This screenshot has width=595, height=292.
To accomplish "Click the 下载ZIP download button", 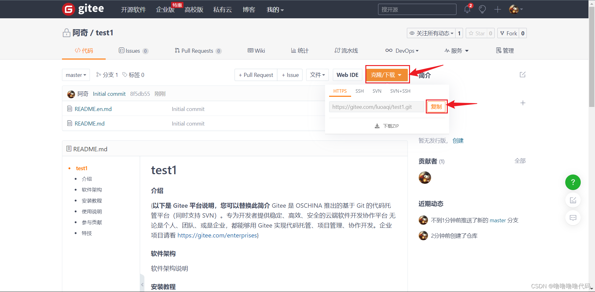I will tap(387, 126).
